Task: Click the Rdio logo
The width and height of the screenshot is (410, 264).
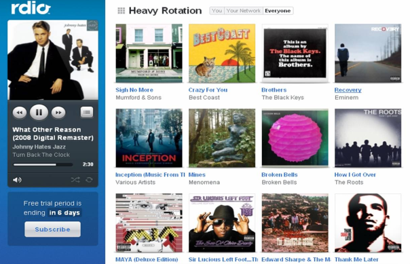Action: 31,8
